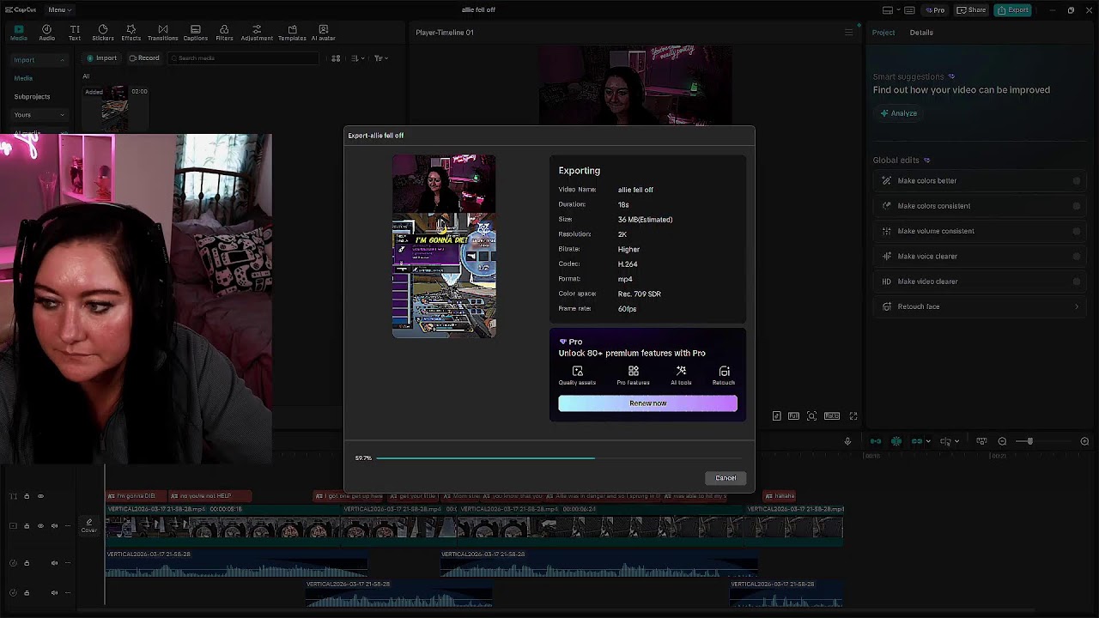Toggle lock on the caption track
1099x618 pixels.
tap(27, 496)
